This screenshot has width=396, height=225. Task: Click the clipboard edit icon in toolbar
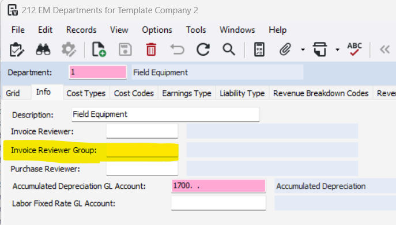coord(17,49)
